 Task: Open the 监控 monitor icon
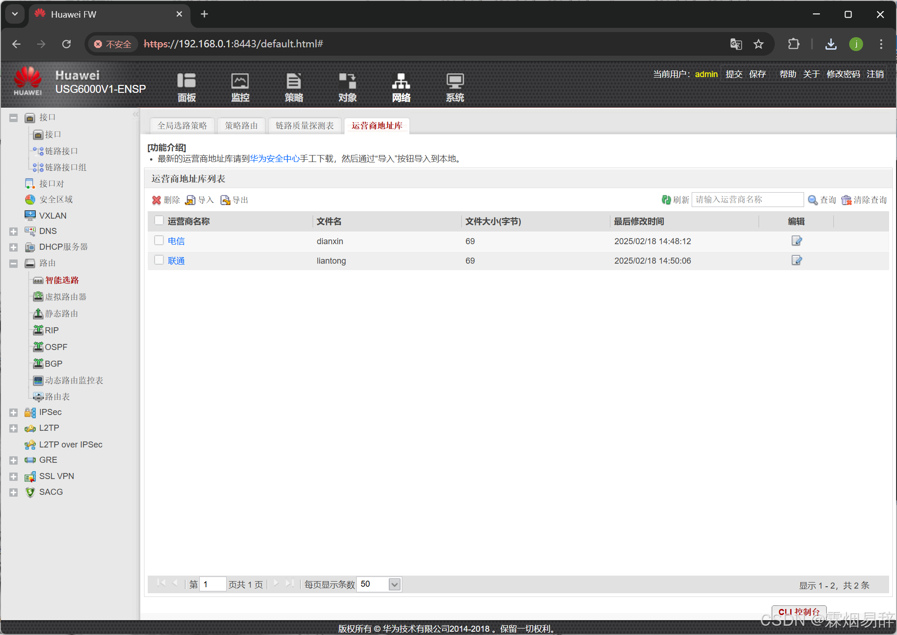point(240,87)
